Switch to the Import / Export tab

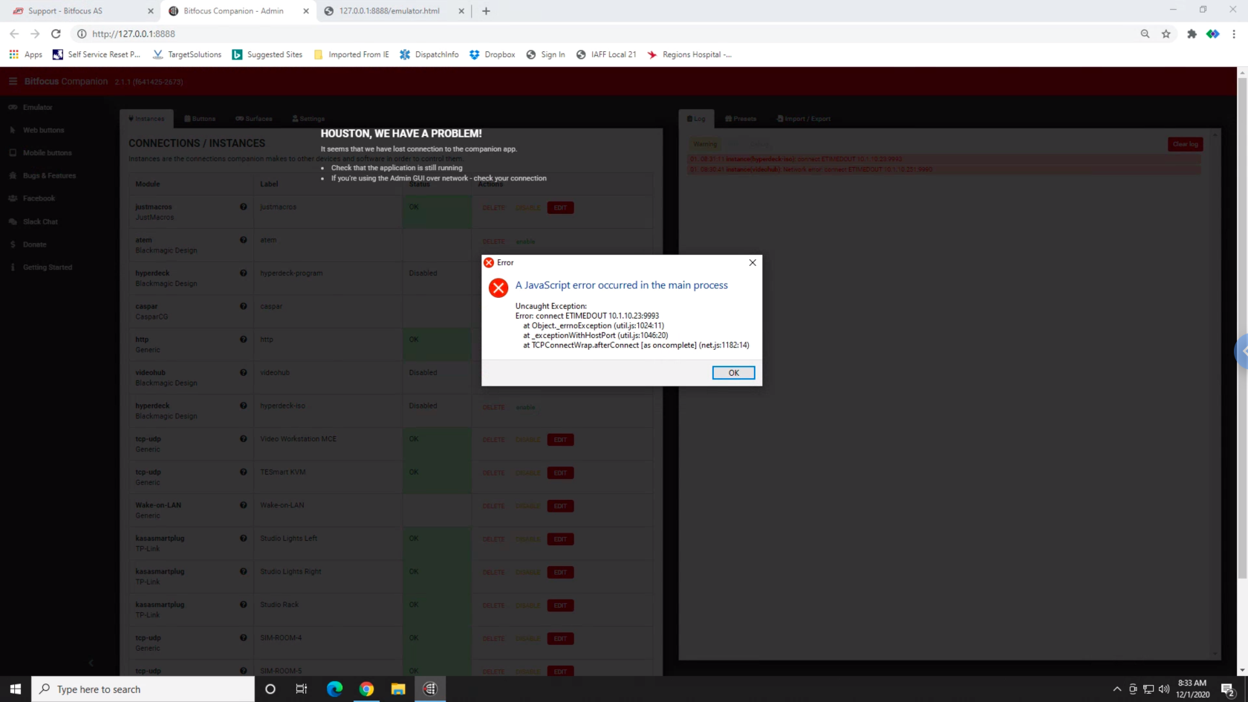coord(804,119)
